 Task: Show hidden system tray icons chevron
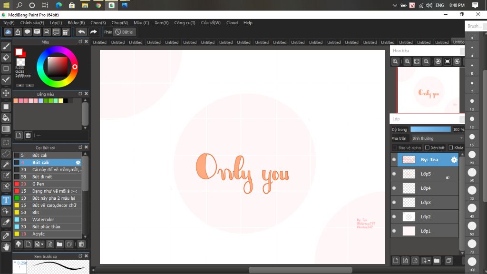(395, 5)
